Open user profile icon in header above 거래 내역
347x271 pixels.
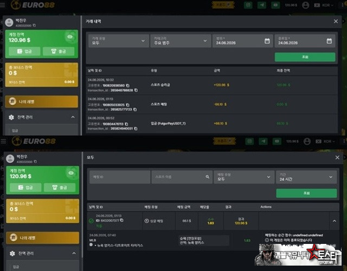pos(305,5)
